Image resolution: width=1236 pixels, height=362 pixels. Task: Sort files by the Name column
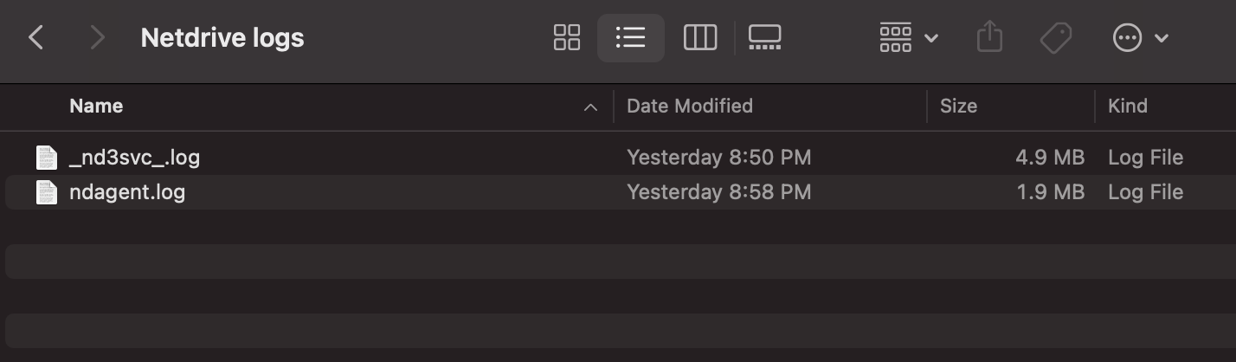(x=96, y=107)
